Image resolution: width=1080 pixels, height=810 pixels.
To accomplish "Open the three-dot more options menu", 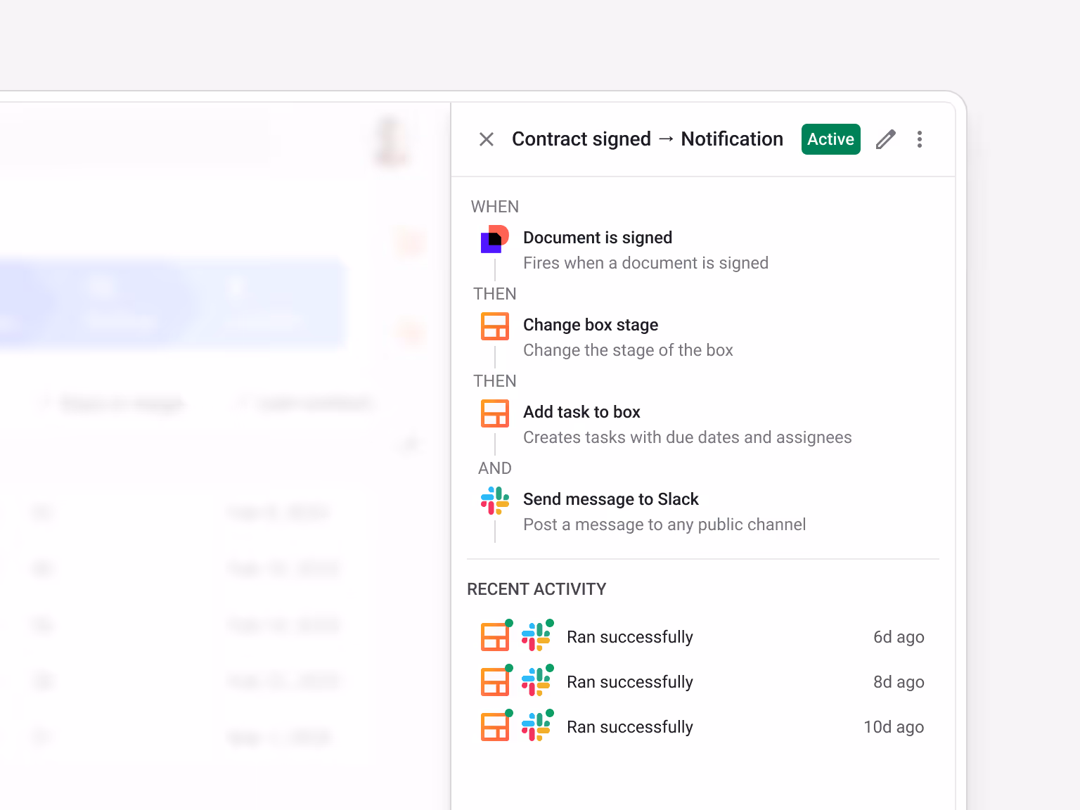I will [920, 139].
